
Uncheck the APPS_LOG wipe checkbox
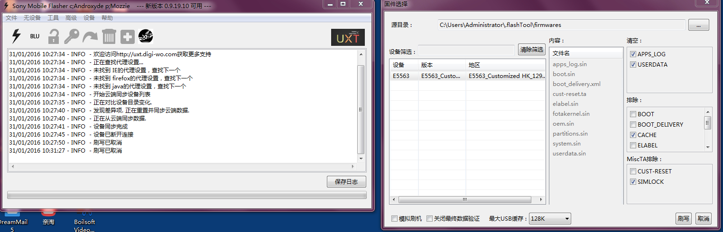click(633, 54)
